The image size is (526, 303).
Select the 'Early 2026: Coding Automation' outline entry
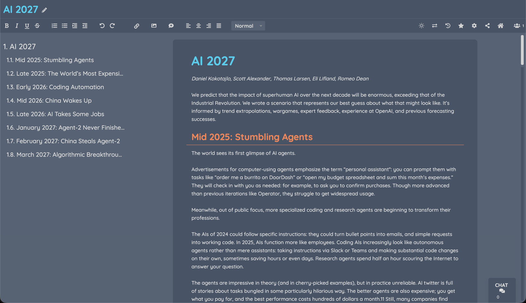click(55, 87)
